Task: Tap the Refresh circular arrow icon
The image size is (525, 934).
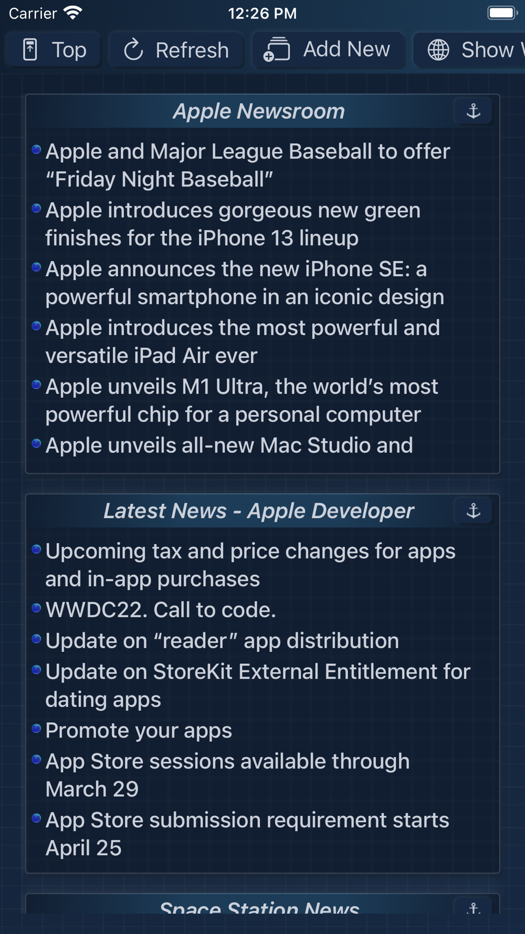Action: coord(133,50)
